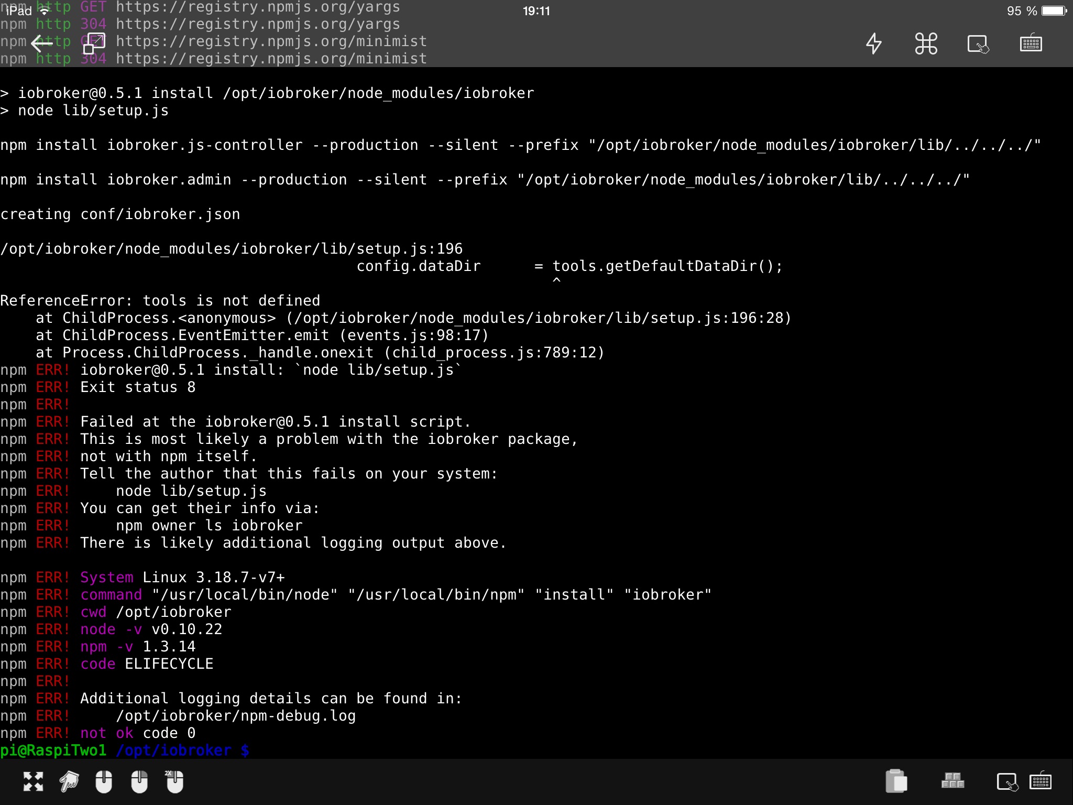Click the /opt/iobroker/npm-debug.log path text
The width and height of the screenshot is (1073, 805).
tap(236, 716)
